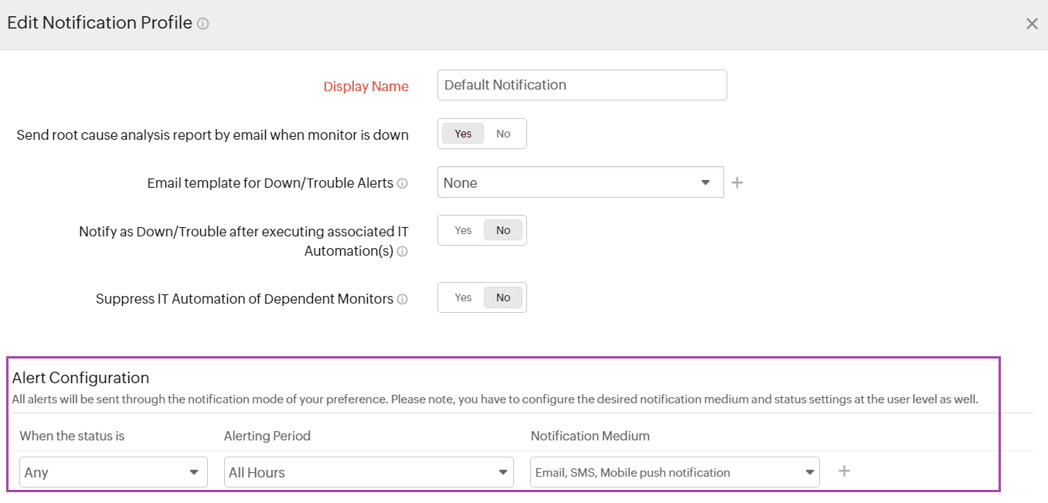Click info icon beside Edit Notification Profile title

point(203,24)
